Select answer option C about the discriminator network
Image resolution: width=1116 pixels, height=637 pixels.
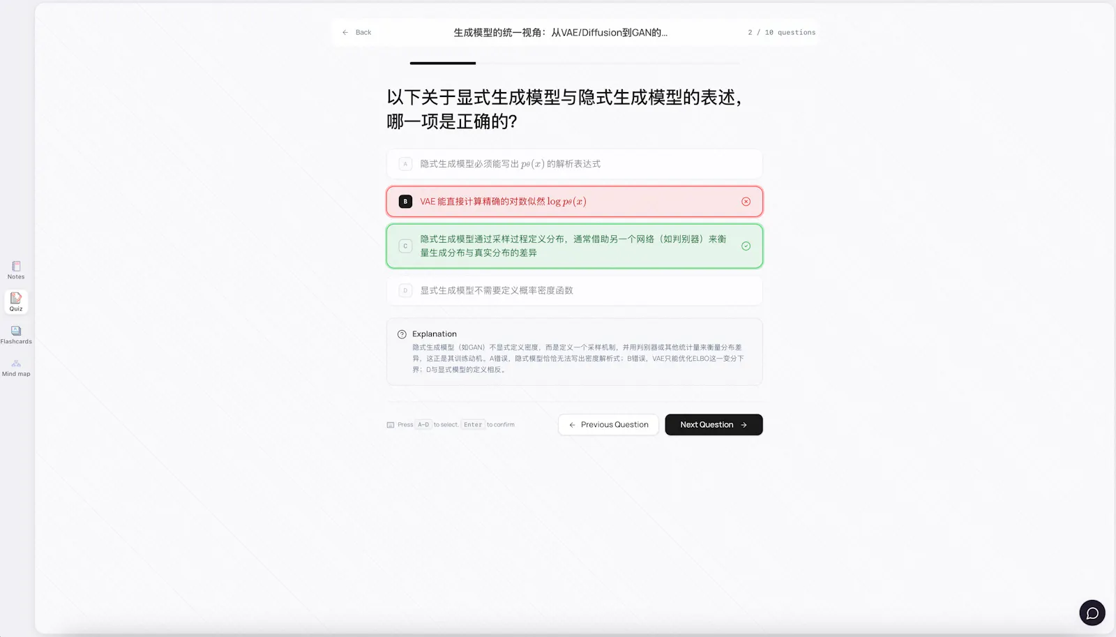point(574,246)
